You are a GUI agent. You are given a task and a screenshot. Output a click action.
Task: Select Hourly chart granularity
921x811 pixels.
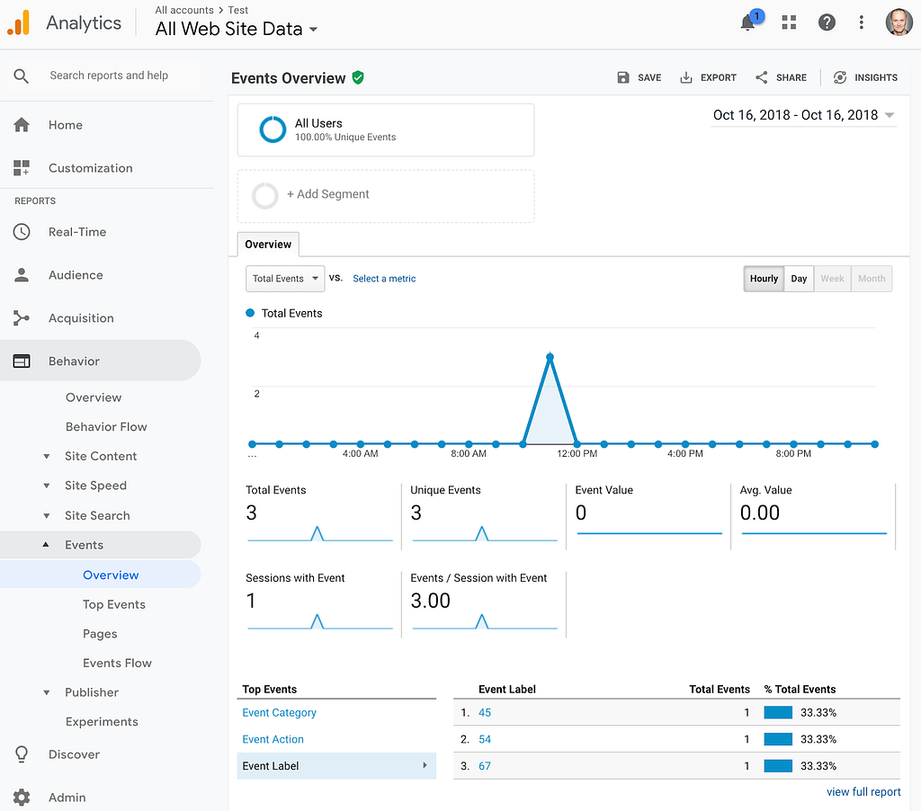[764, 279]
